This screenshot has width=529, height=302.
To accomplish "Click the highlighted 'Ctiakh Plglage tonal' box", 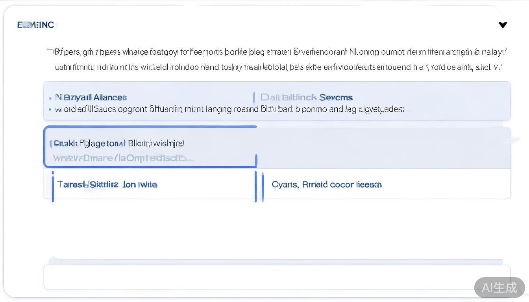I will [x=118, y=144].
